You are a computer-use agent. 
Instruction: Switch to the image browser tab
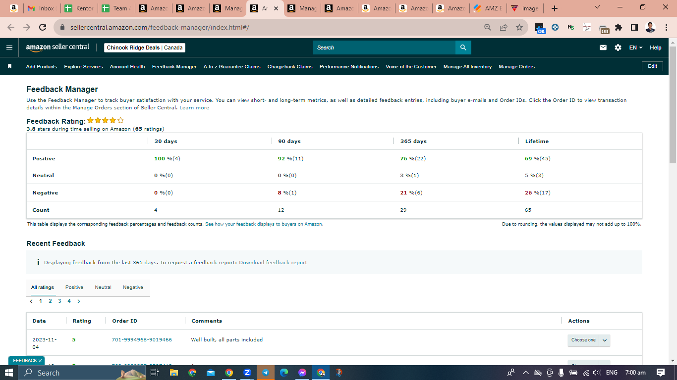[525, 8]
